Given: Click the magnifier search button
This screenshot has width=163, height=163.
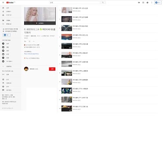Looking at the screenshot, I should click(103, 3).
